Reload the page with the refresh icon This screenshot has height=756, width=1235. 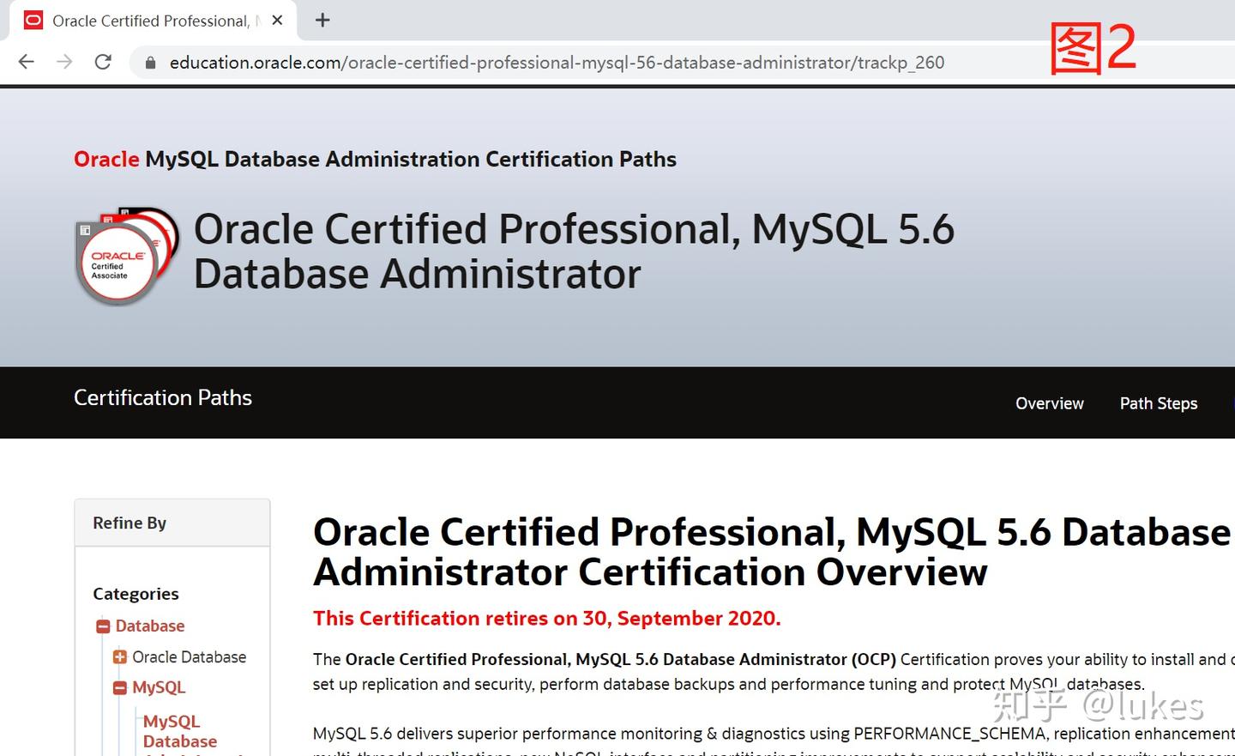click(103, 61)
